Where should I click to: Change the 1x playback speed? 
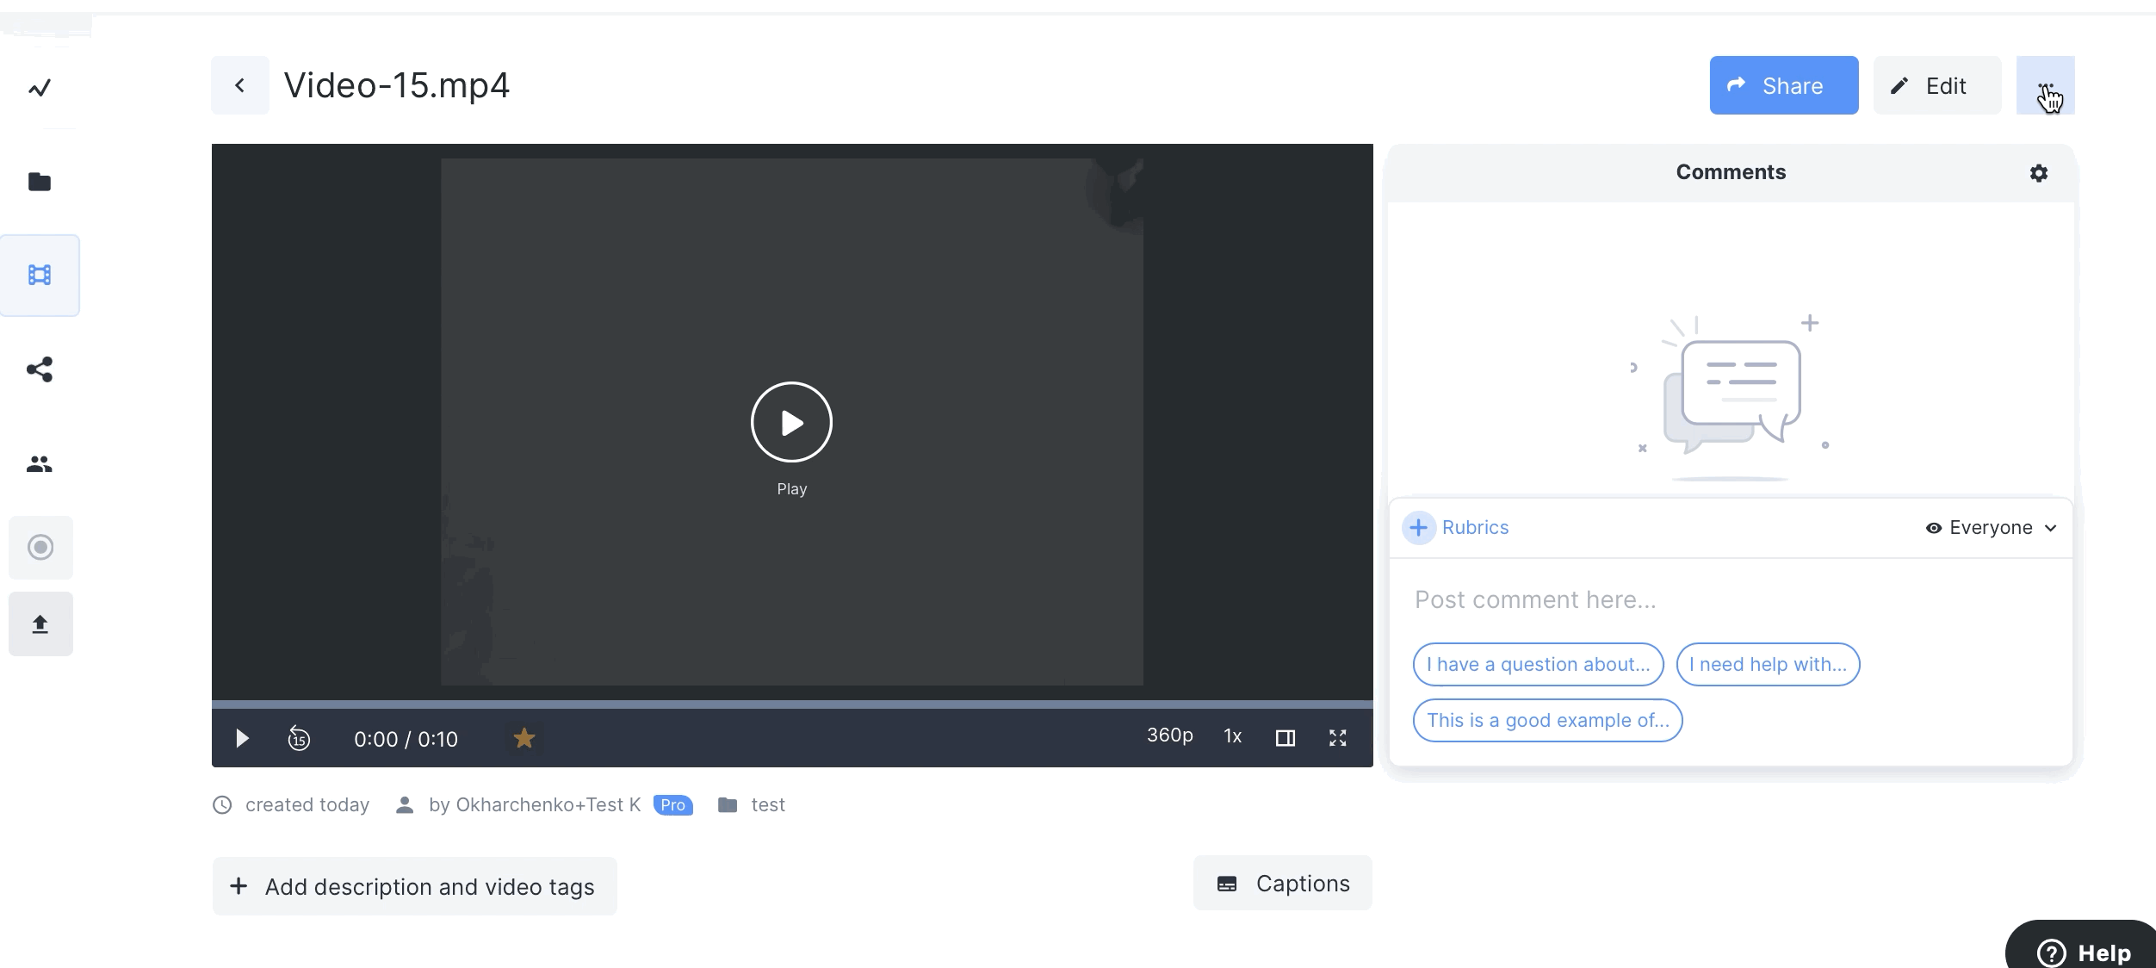(1232, 736)
